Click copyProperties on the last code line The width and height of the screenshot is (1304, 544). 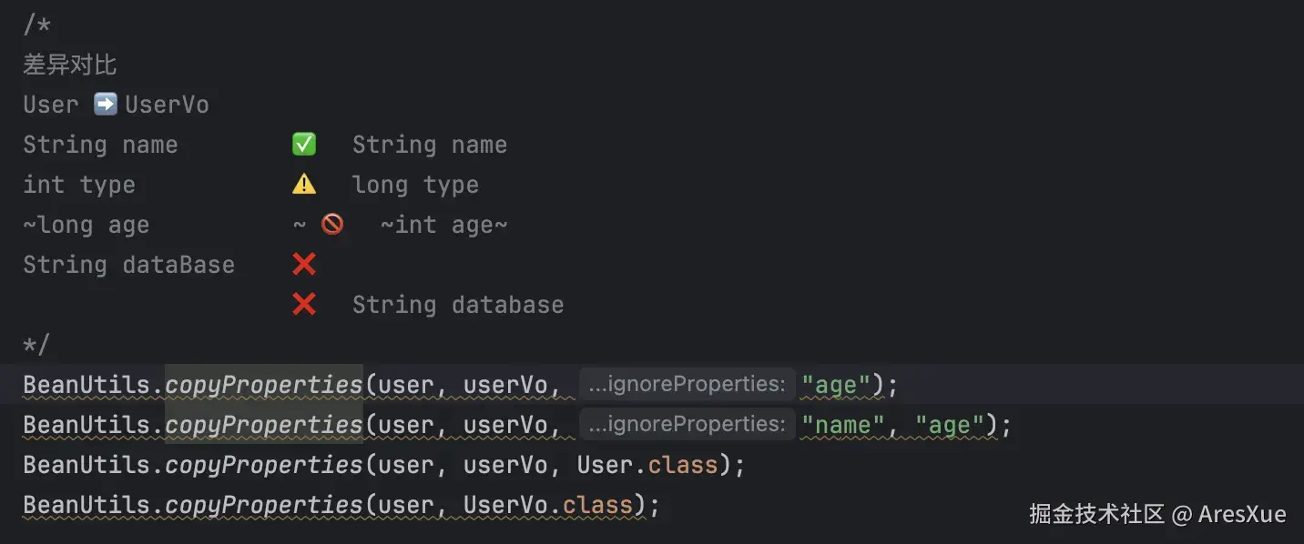[264, 505]
